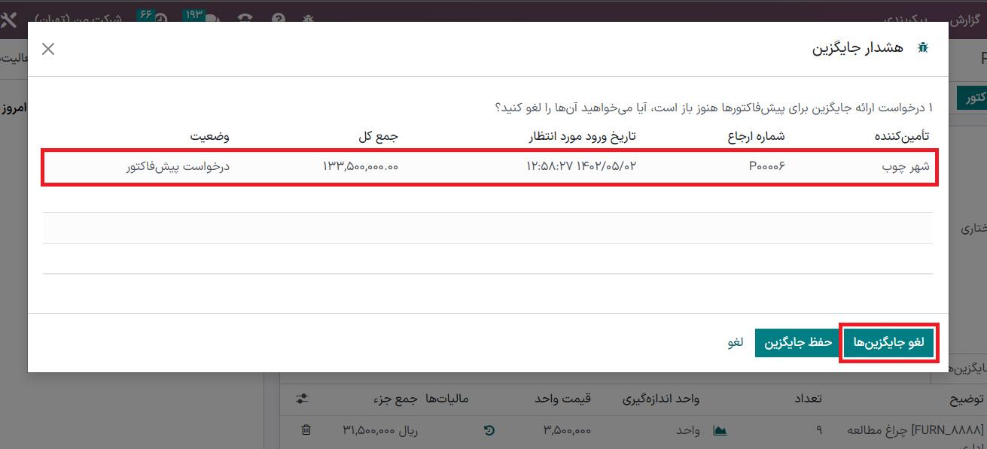Click the bug icon beside the dialog title
The height and width of the screenshot is (449, 987).
click(x=922, y=48)
